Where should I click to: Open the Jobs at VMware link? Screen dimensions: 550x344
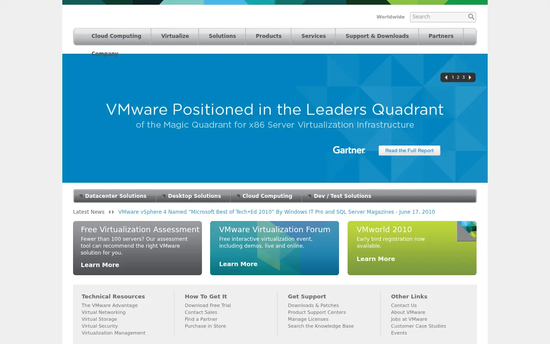click(409, 319)
